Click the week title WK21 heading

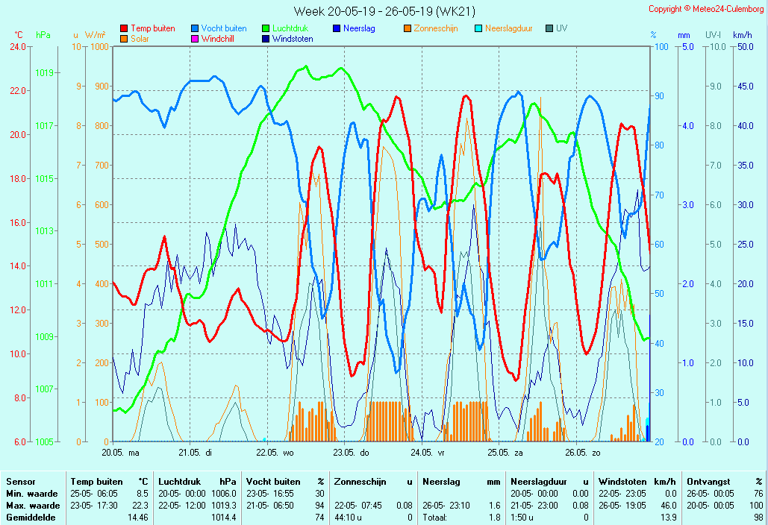[x=384, y=11]
